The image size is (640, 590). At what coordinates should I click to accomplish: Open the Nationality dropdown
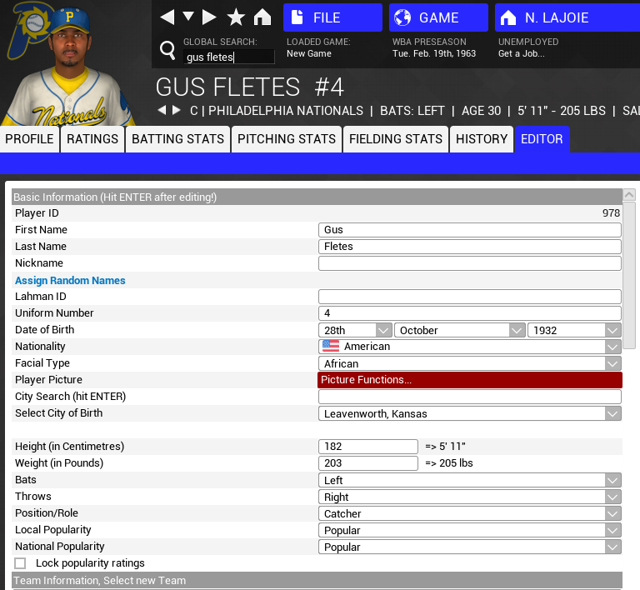470,347
